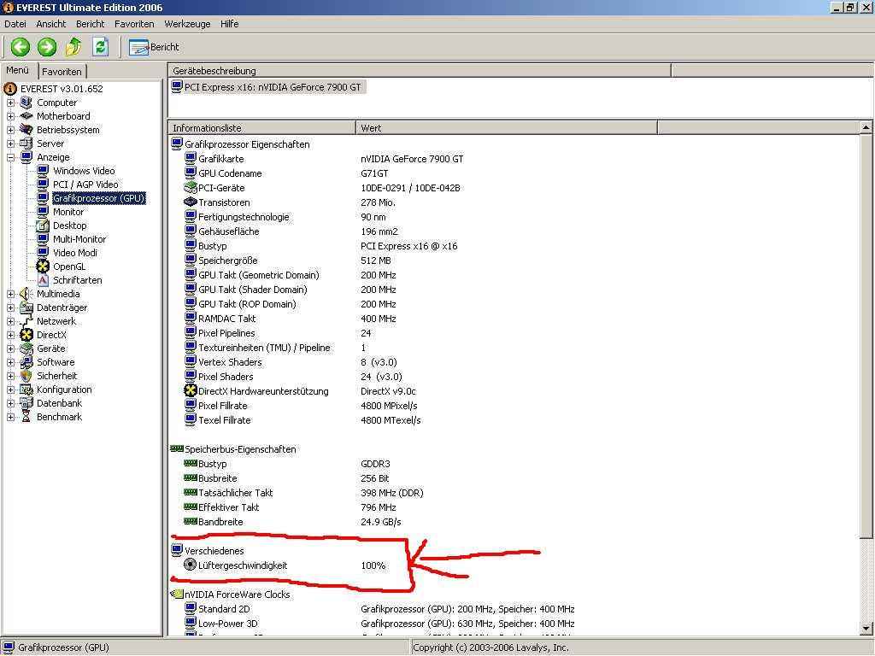This screenshot has height=656, width=875.
Task: Expand the Motherboard tree node
Action: tap(10, 116)
